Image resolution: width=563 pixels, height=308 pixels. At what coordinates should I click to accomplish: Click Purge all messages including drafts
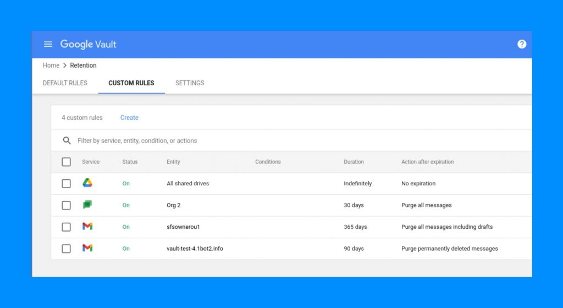(447, 227)
